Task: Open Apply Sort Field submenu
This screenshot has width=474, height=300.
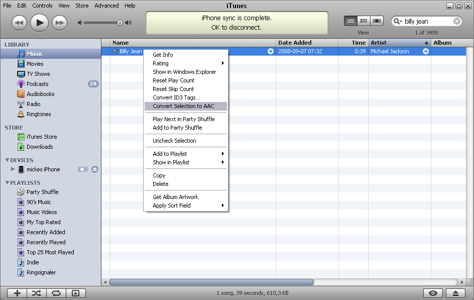Action: click(186, 206)
